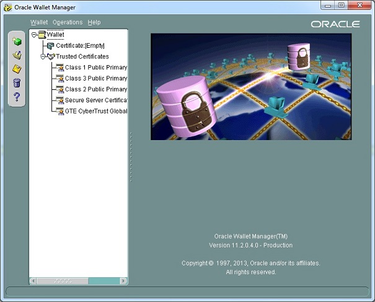The height and width of the screenshot is (302, 375).
Task: Click the All rights reserved text
Action: (251, 272)
